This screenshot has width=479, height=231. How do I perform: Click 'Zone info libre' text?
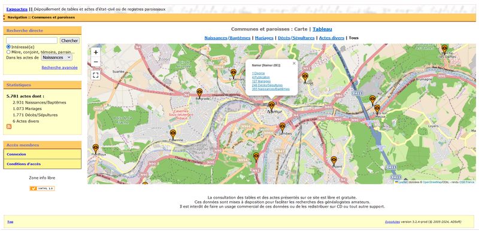pos(42,178)
